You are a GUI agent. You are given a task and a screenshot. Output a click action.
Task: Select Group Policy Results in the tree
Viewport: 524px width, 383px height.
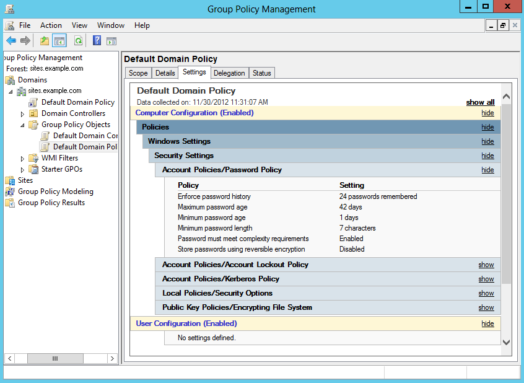(x=51, y=203)
